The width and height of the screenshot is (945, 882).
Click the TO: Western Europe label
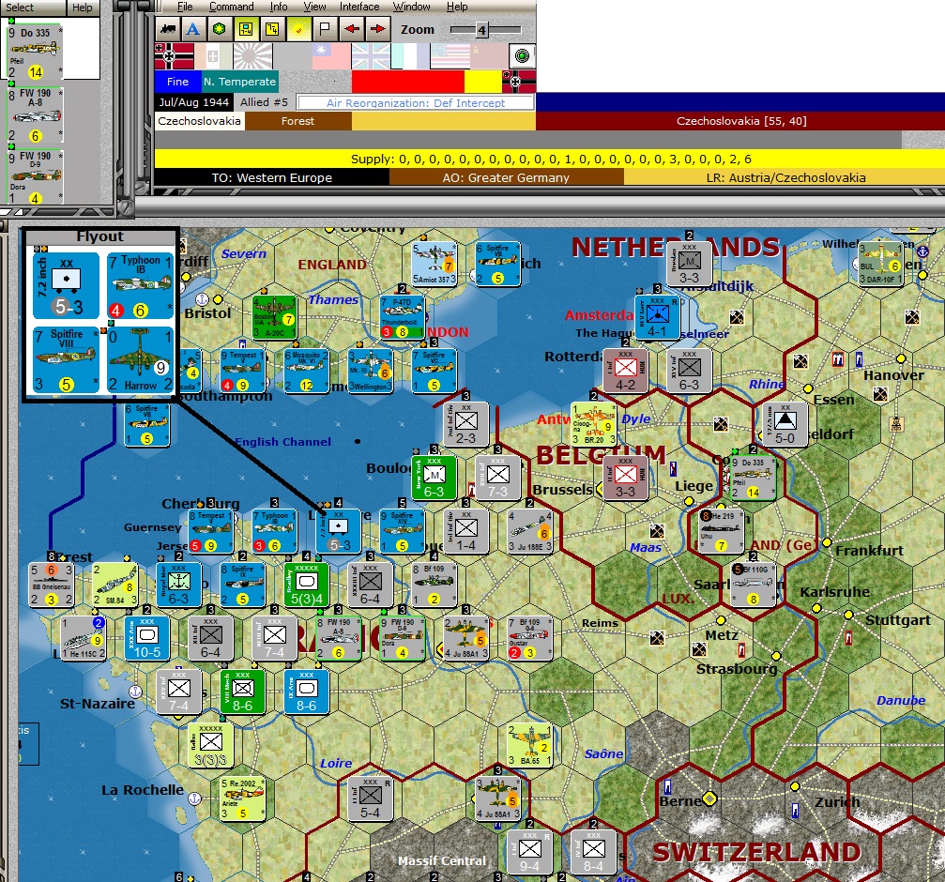(x=272, y=177)
